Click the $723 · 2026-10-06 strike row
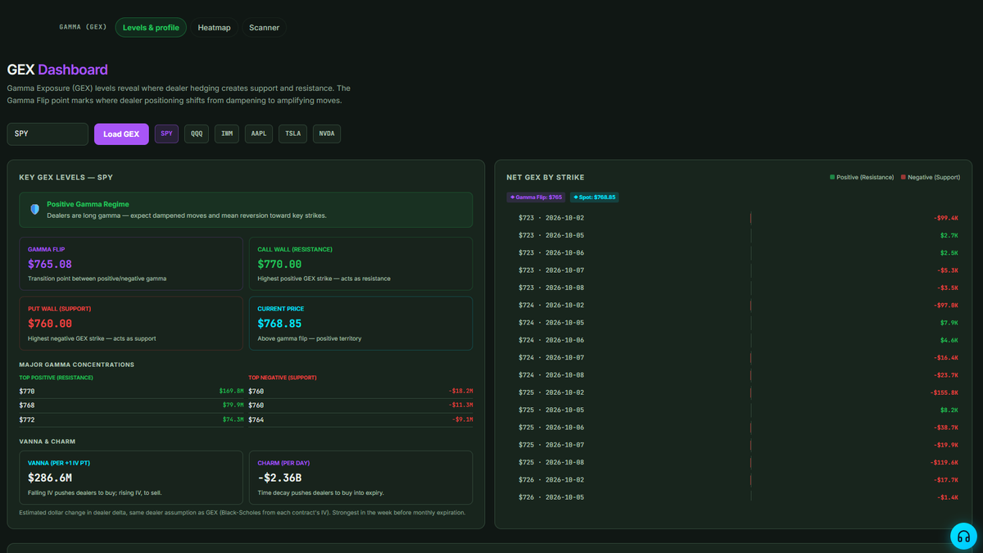Viewport: 983px width, 553px height. 733,252
